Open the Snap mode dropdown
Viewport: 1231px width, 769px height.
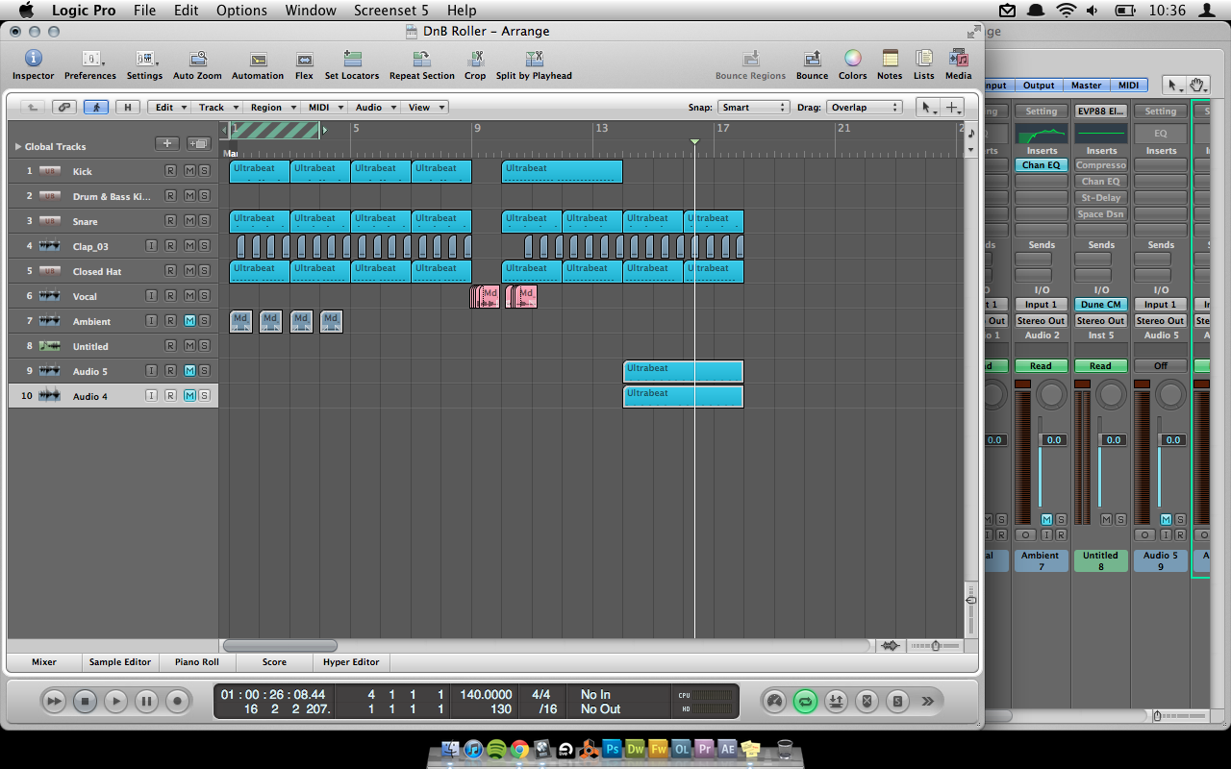pos(753,107)
